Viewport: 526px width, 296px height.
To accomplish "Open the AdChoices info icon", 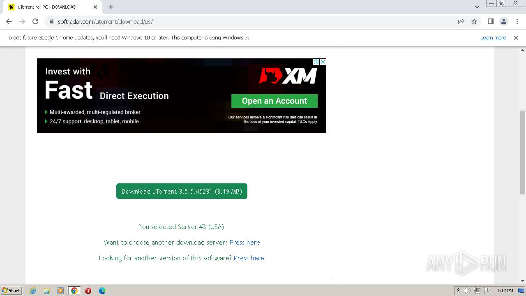I will pos(316,62).
